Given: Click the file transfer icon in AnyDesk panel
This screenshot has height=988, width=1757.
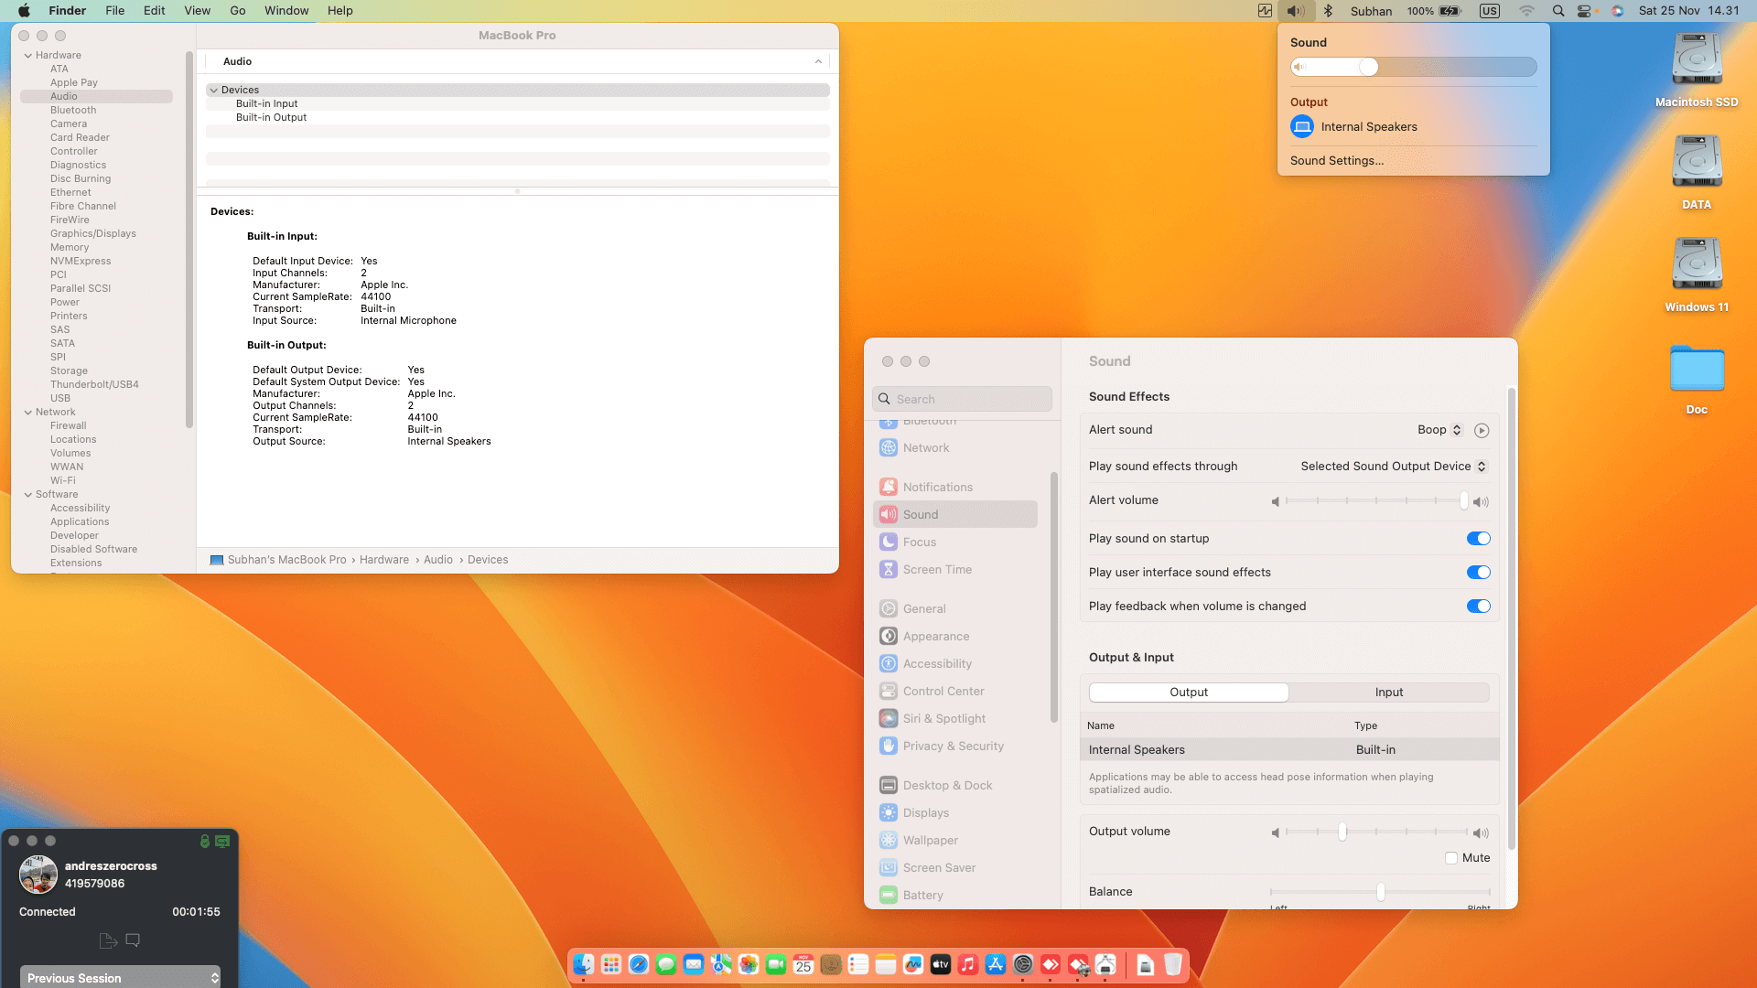Looking at the screenshot, I should point(107,940).
